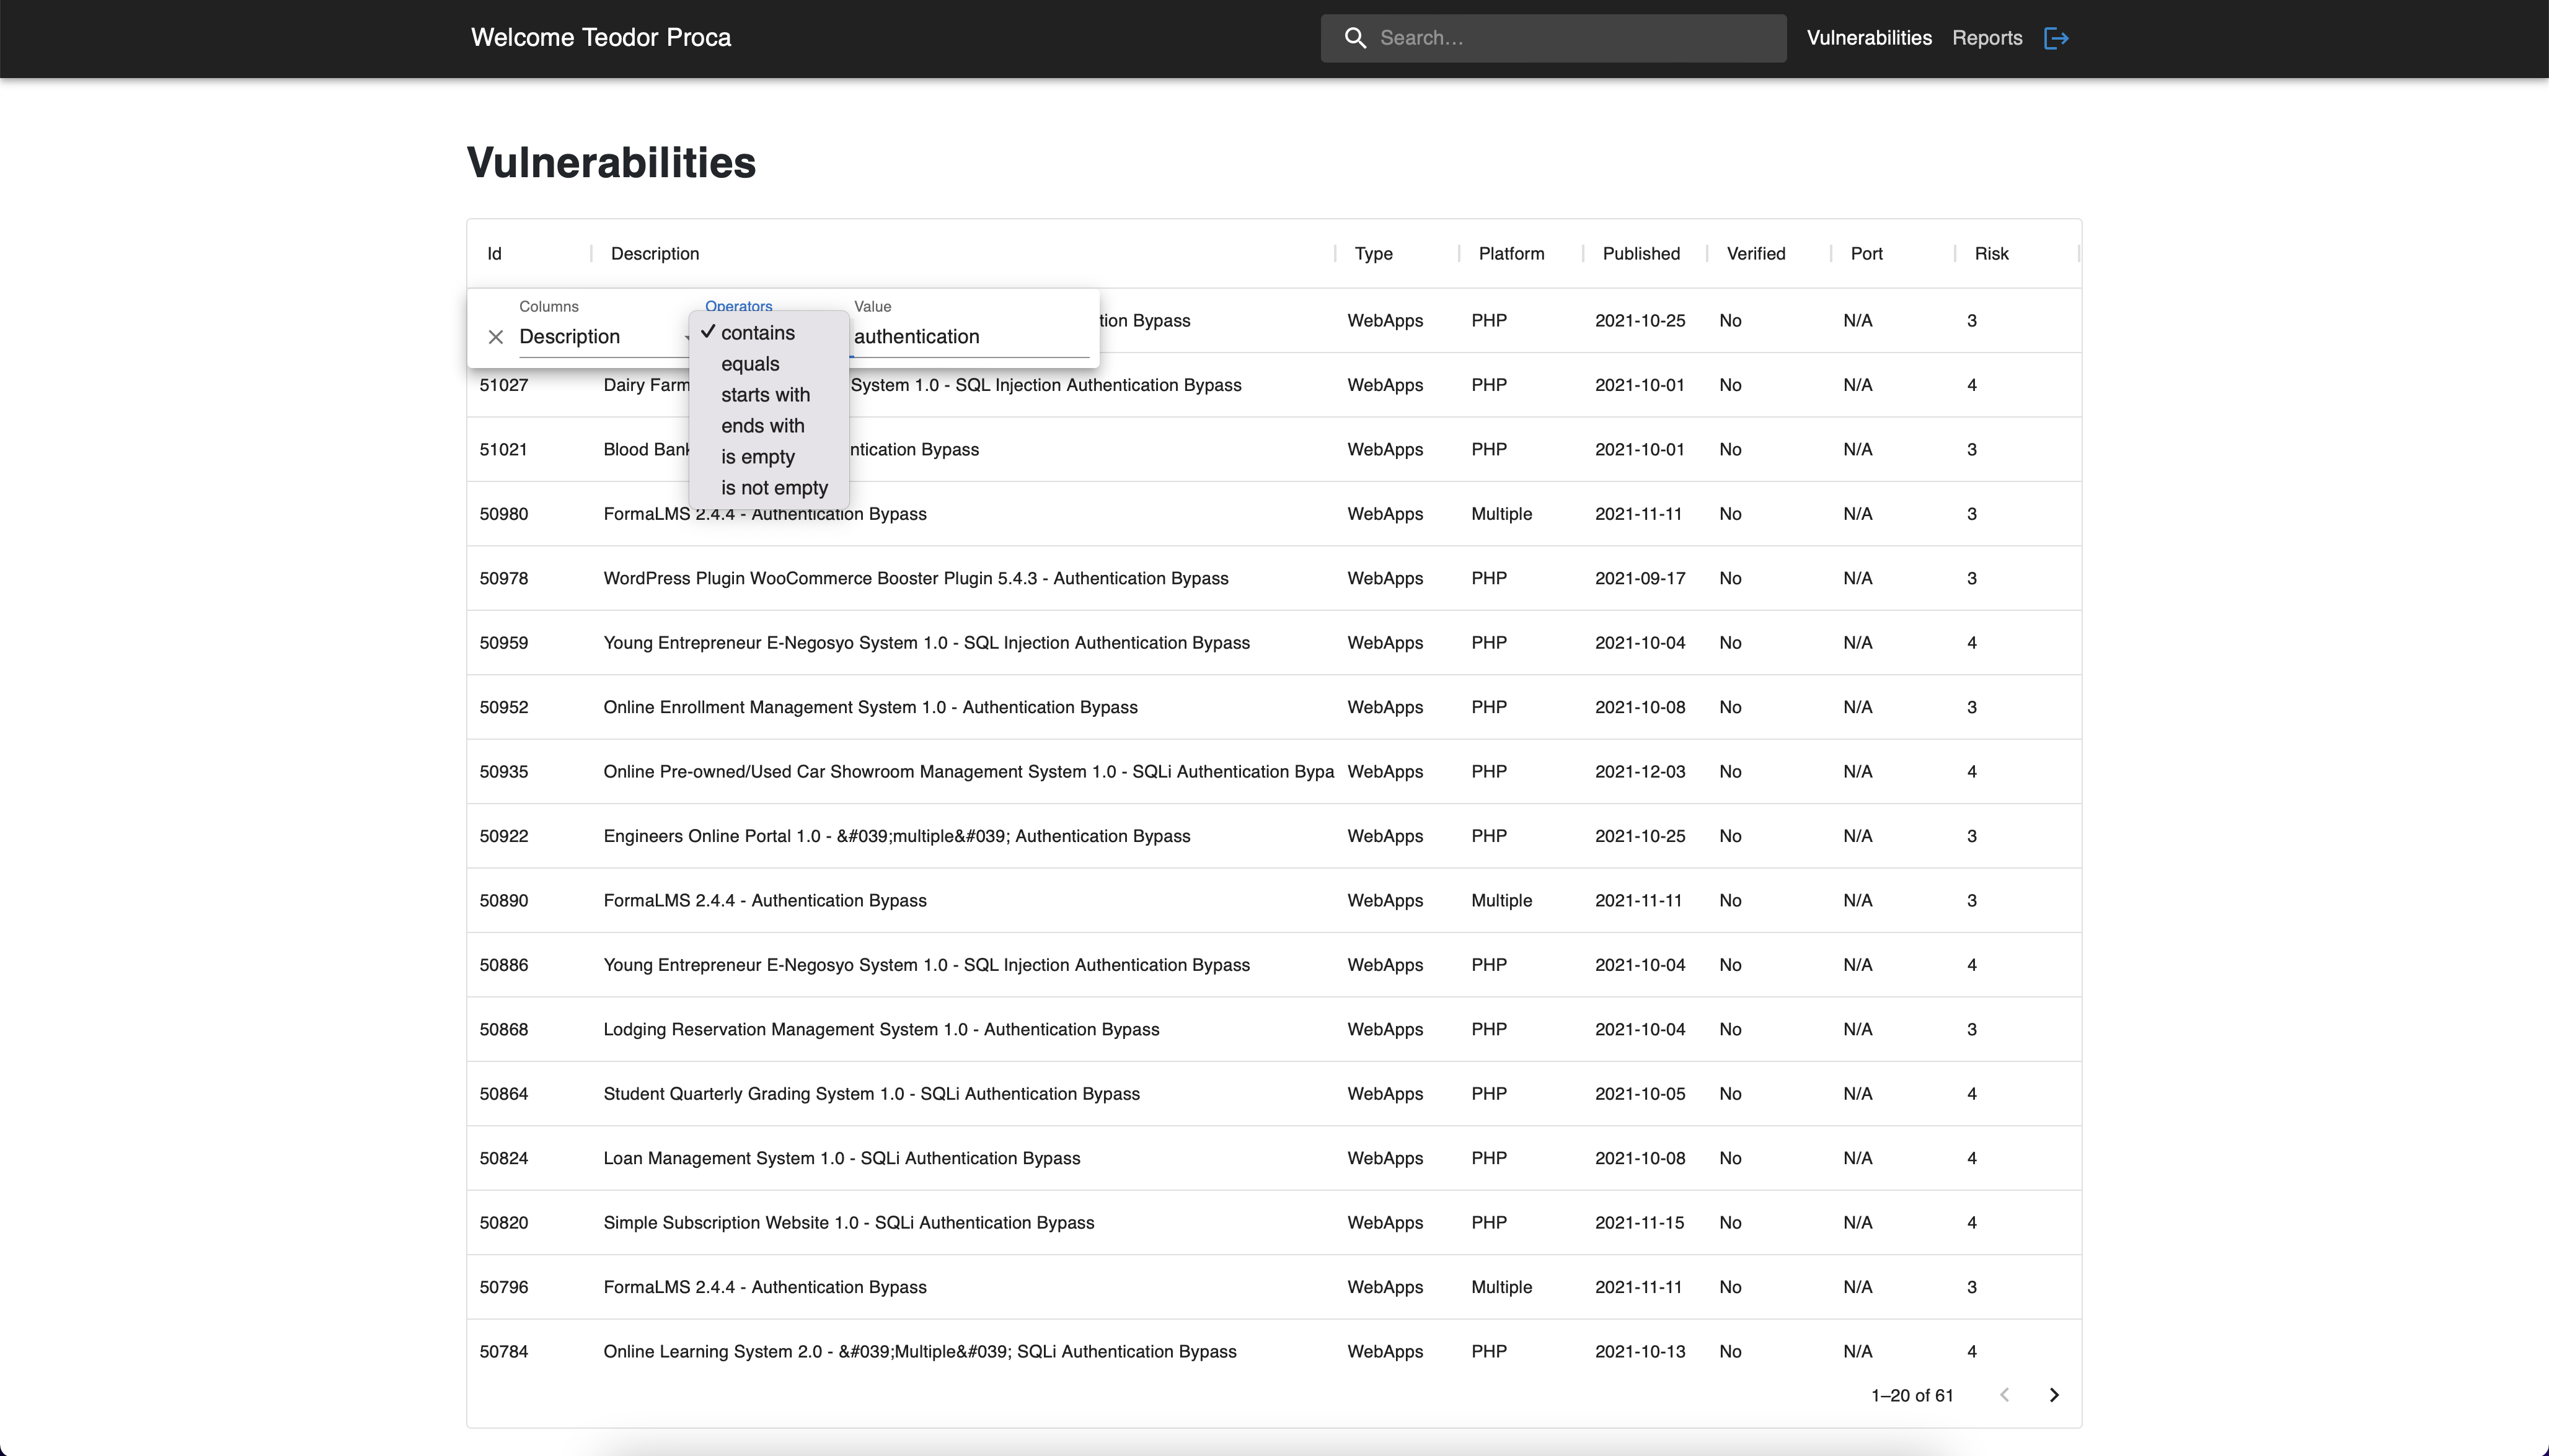The image size is (2549, 1456).
Task: Click Id cell 50796
Action: pyautogui.click(x=503, y=1287)
